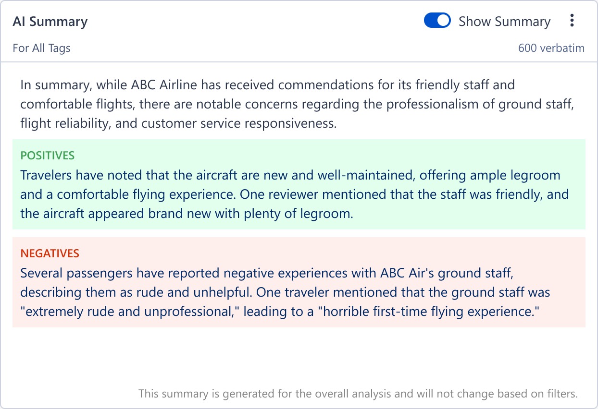598x409 pixels.
Task: Click the For All Tags label
Action: point(42,48)
